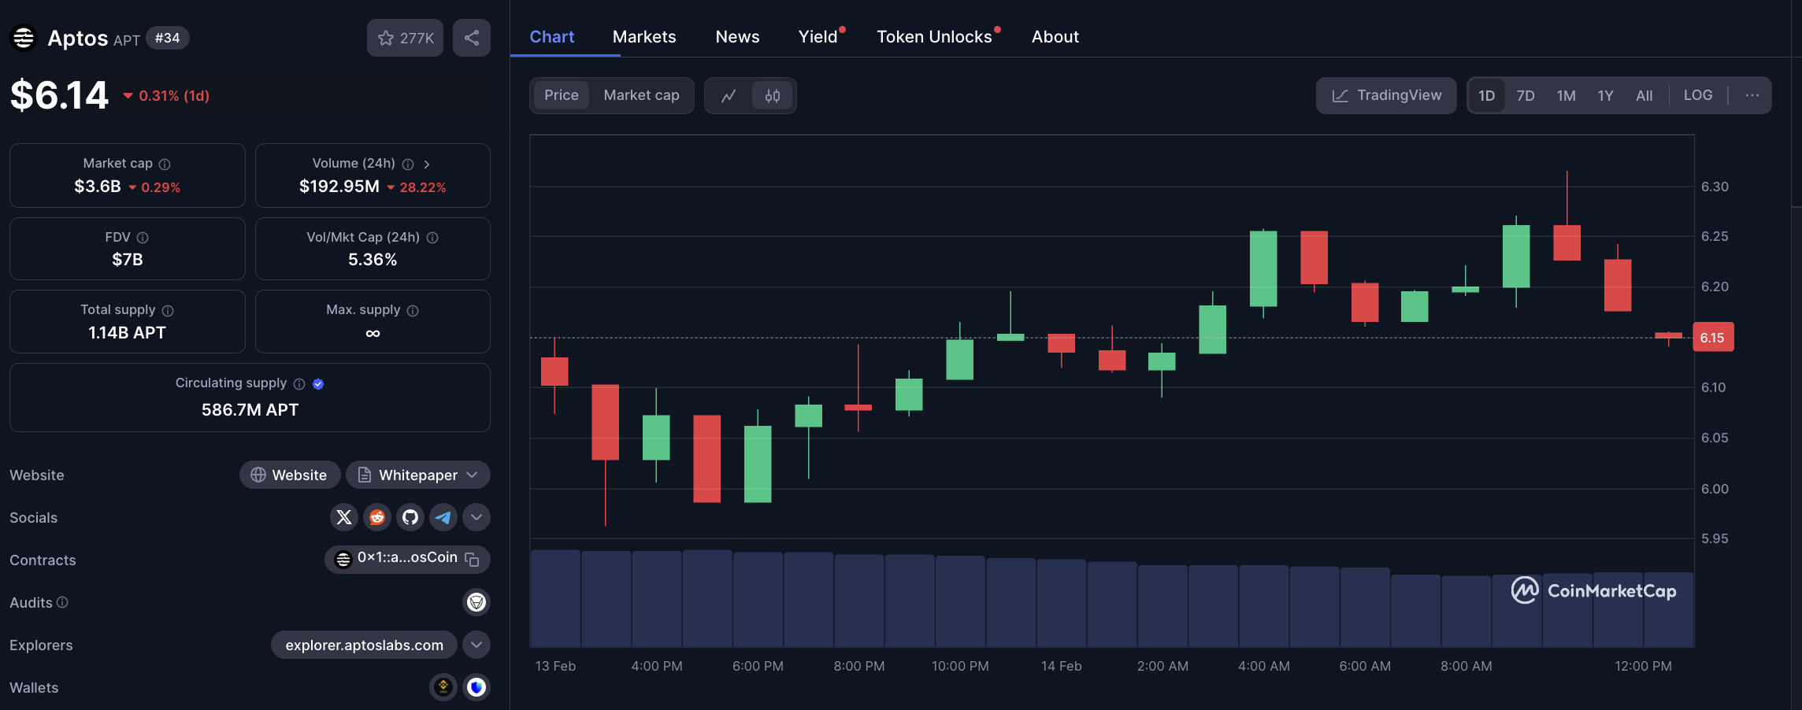Open Vol/Mkt Cap (24h) info icon
Screen dimensions: 1802x710
(432, 238)
